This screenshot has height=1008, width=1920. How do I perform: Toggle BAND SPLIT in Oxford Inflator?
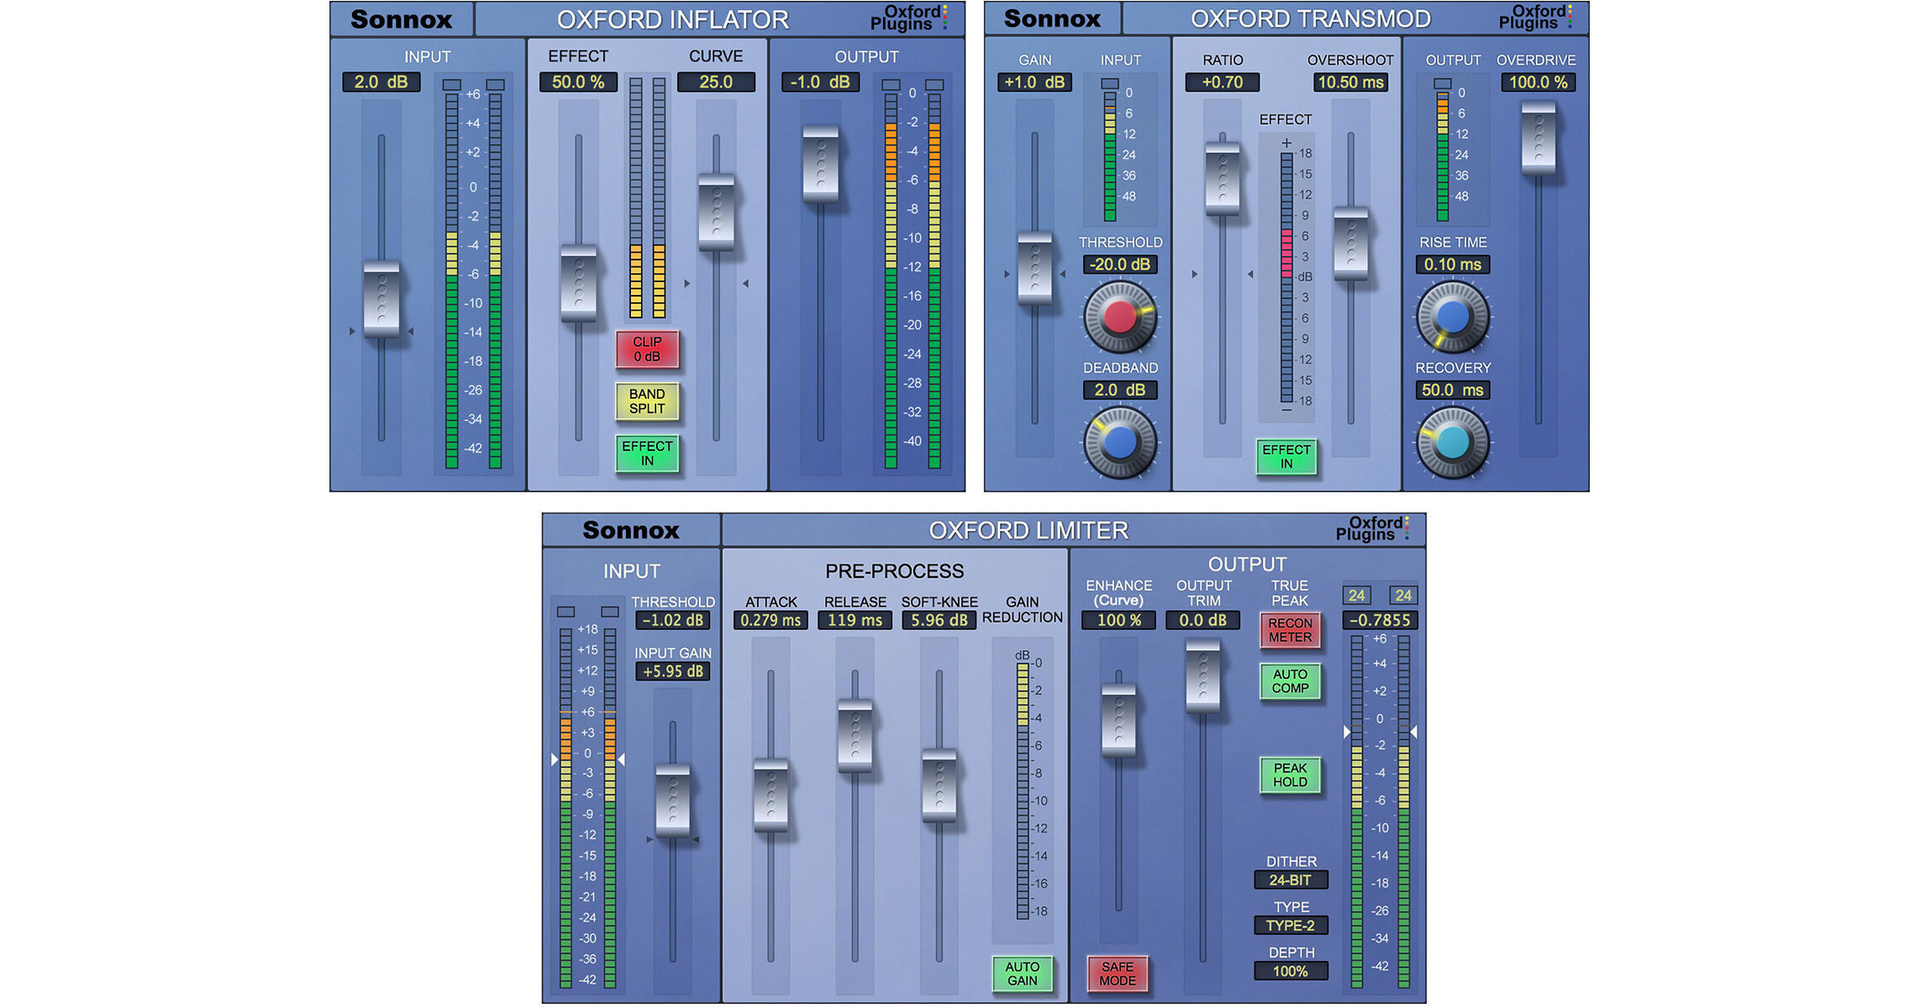click(647, 402)
